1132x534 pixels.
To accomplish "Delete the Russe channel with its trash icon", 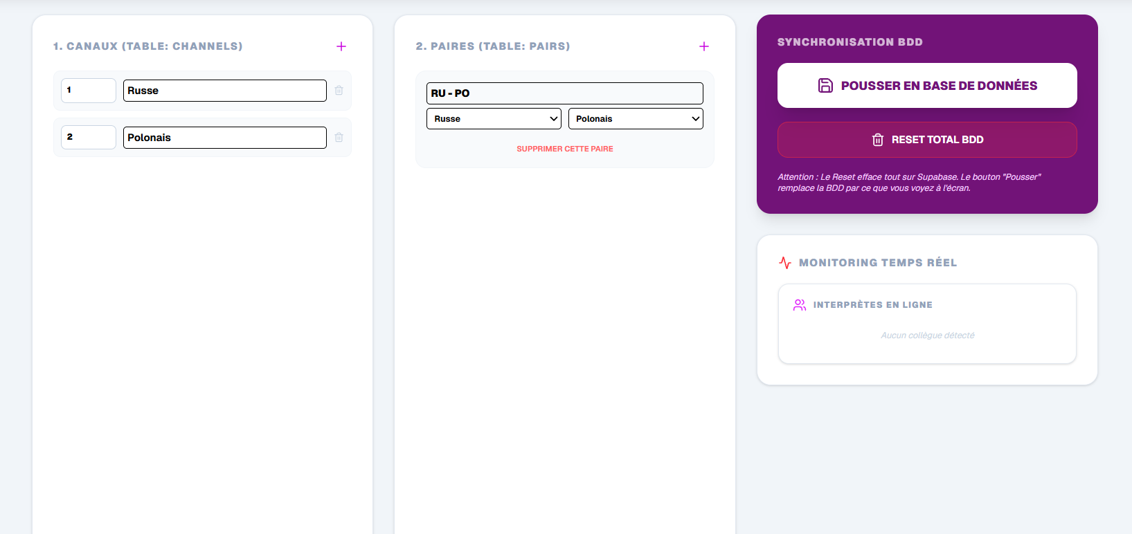I will 339,91.
